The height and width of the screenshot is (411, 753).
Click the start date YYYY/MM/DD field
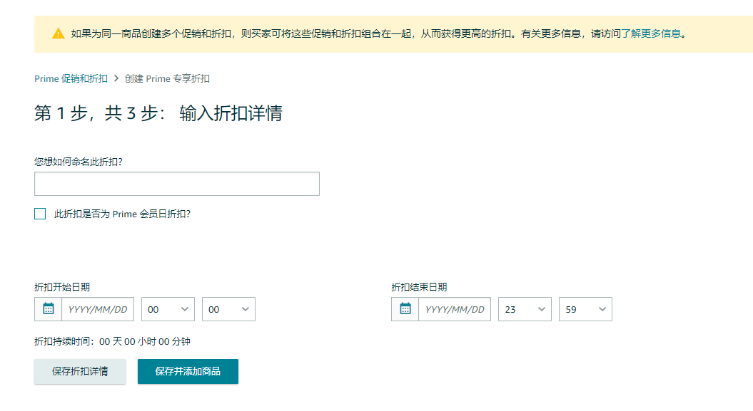[98, 309]
